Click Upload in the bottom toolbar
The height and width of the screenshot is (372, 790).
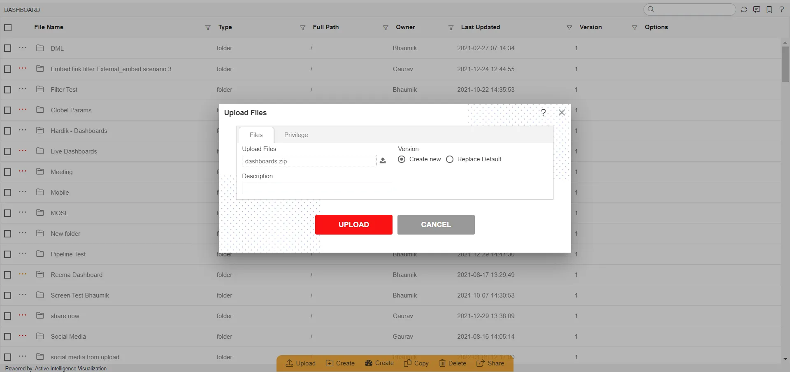click(x=301, y=363)
